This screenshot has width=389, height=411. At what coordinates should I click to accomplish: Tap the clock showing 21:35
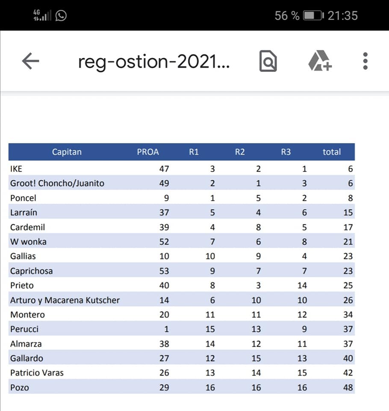click(x=343, y=16)
